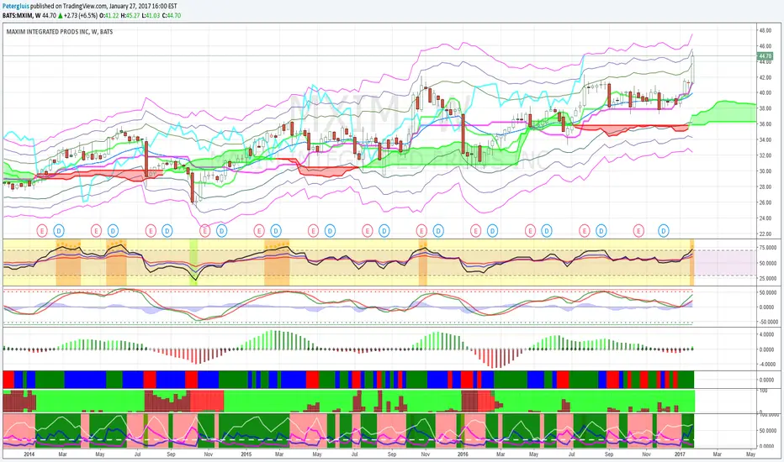Screen dimensions: 784x462
Task: Click the dividend D marker for August 2015
Action: 384,231
